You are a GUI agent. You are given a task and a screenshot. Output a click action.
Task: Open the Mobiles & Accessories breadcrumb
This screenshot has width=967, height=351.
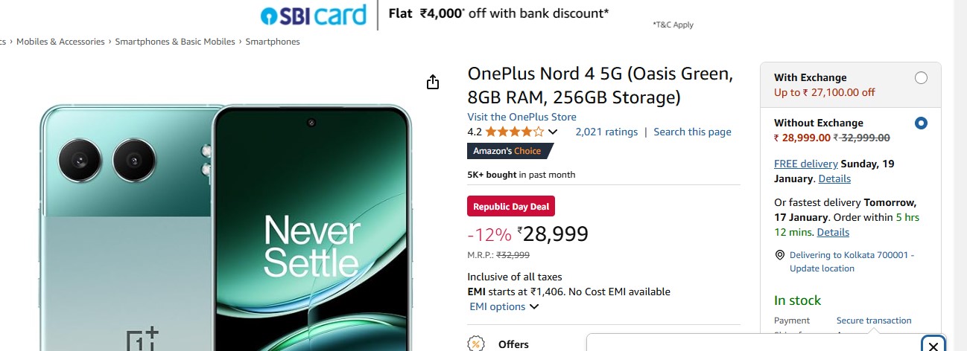click(60, 42)
